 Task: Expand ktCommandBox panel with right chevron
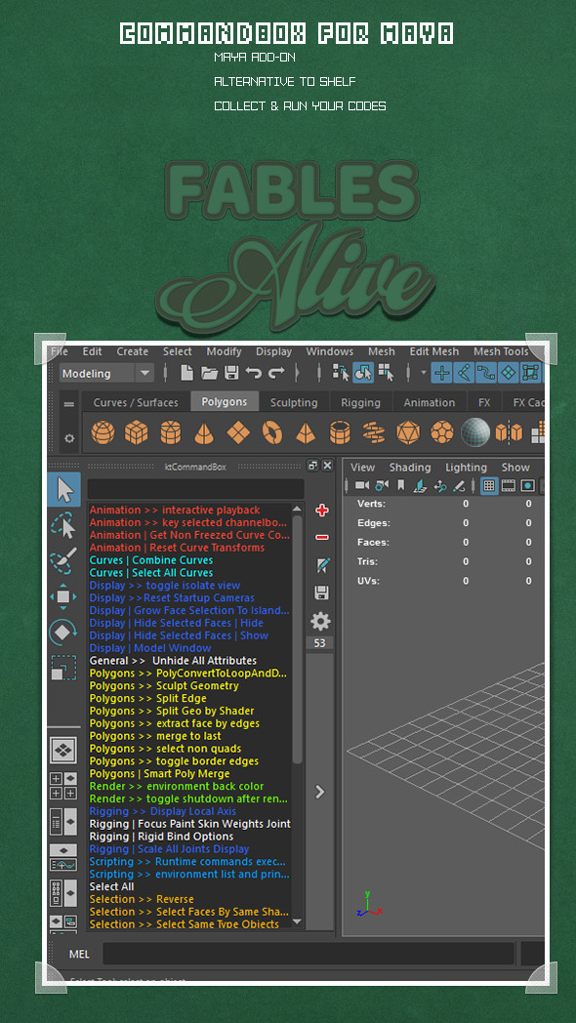point(319,792)
